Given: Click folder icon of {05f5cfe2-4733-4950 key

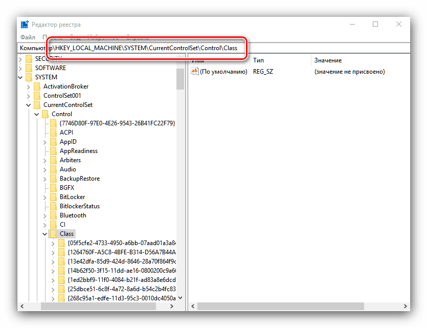Looking at the screenshot, I should (61, 243).
